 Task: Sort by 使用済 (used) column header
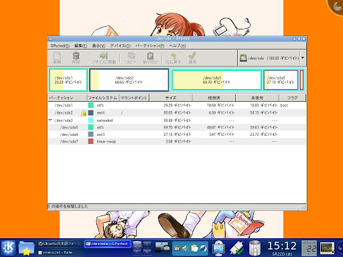[x=214, y=98]
